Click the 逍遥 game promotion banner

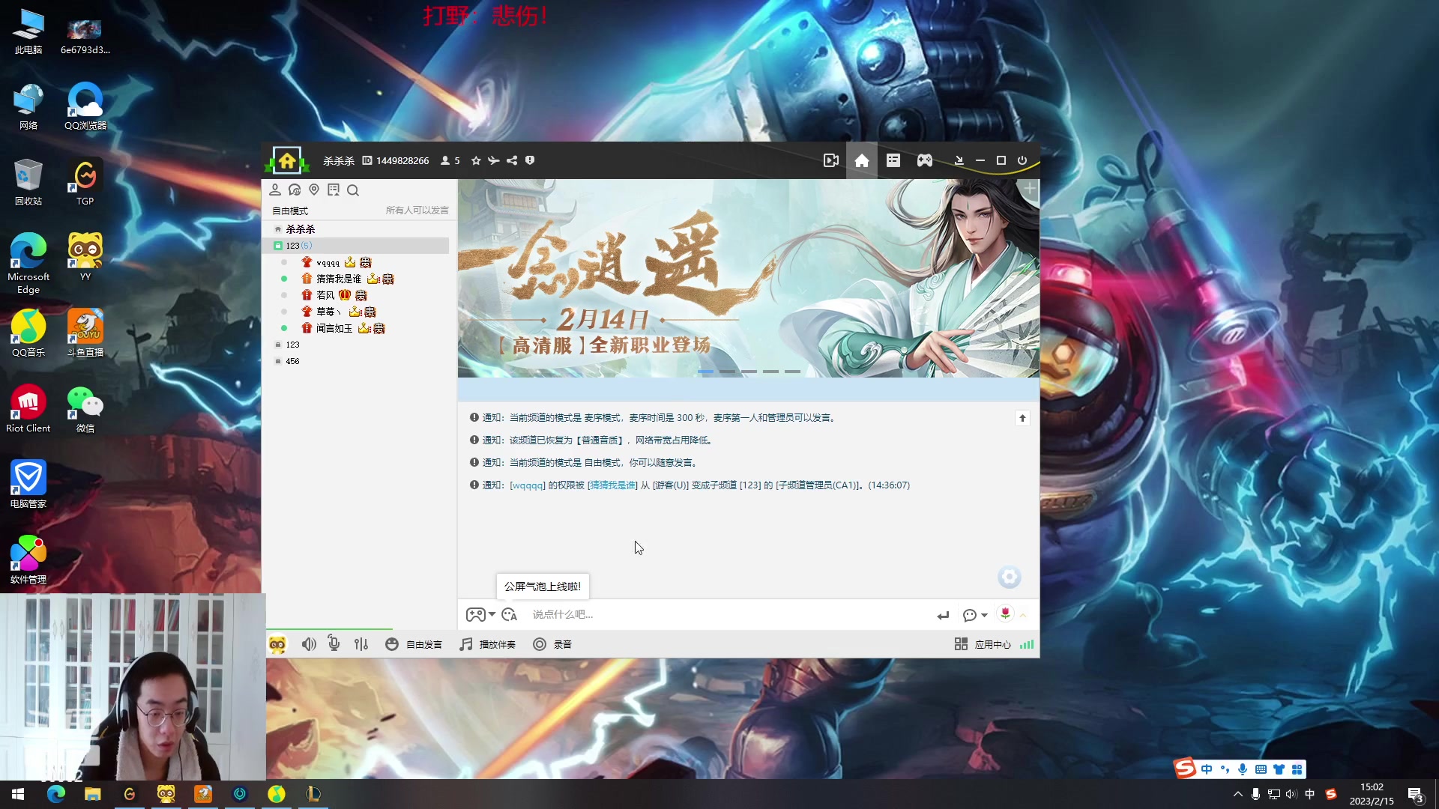point(748,278)
